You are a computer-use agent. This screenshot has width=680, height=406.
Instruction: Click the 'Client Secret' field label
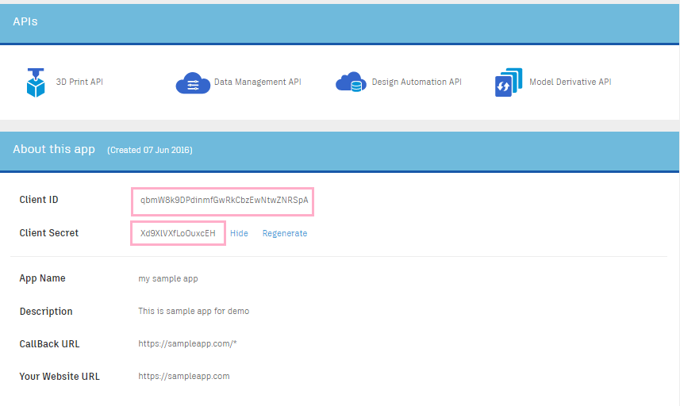click(49, 233)
